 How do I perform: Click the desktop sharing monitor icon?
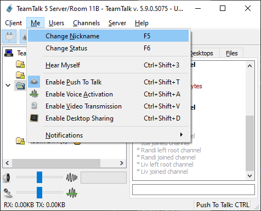[x=34, y=118]
